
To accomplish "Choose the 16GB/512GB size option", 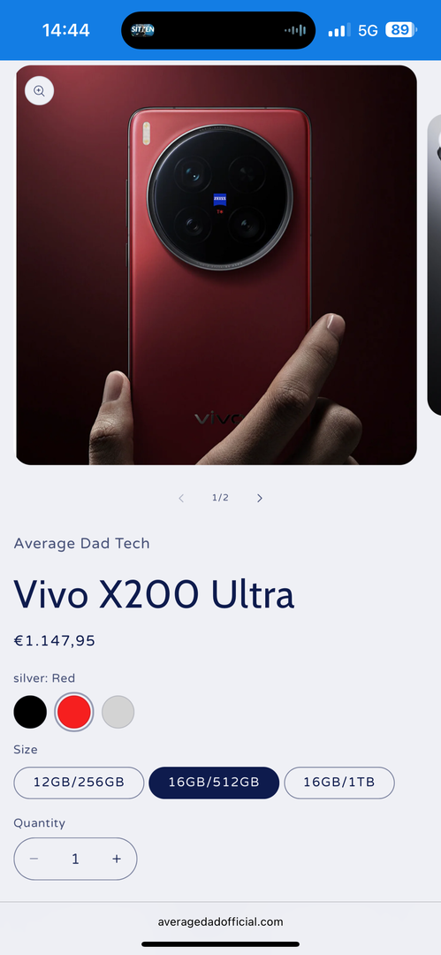I will (x=214, y=783).
